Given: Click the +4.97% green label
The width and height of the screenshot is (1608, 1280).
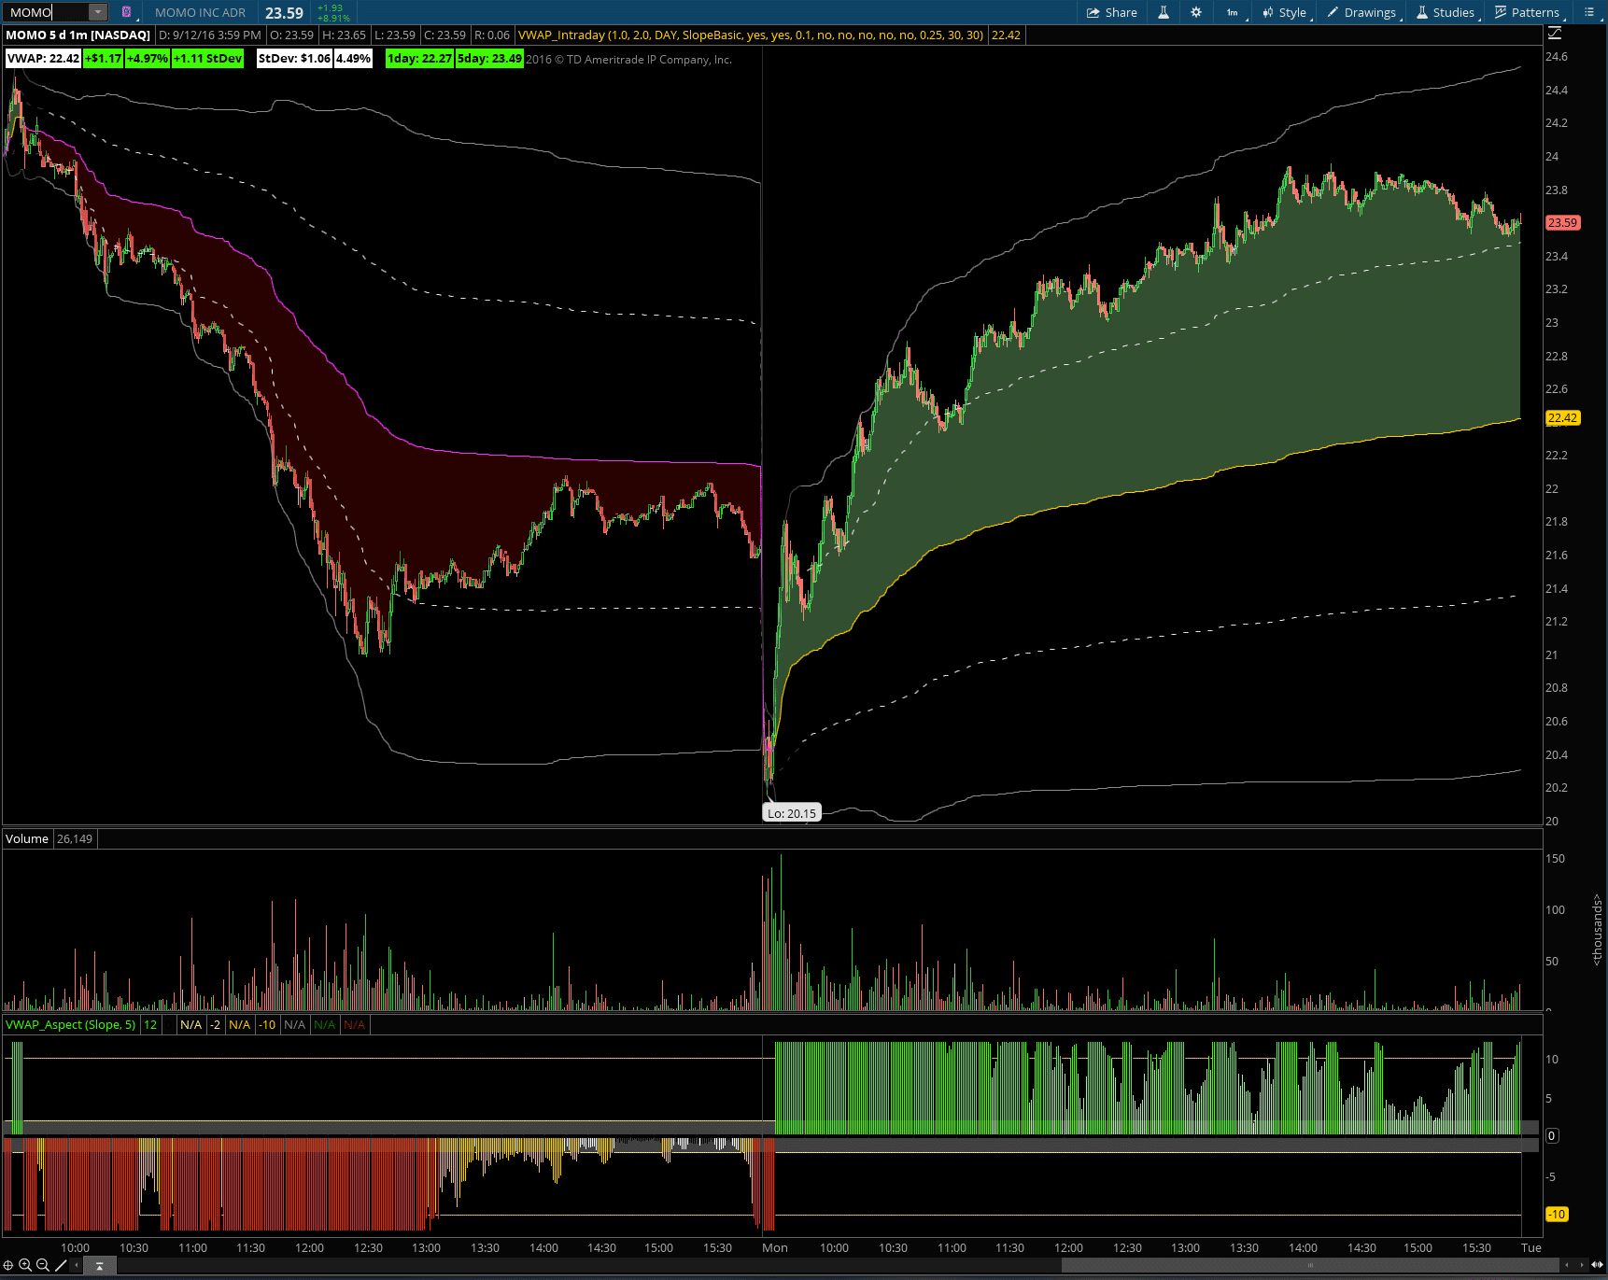Looking at the screenshot, I should pos(148,58).
